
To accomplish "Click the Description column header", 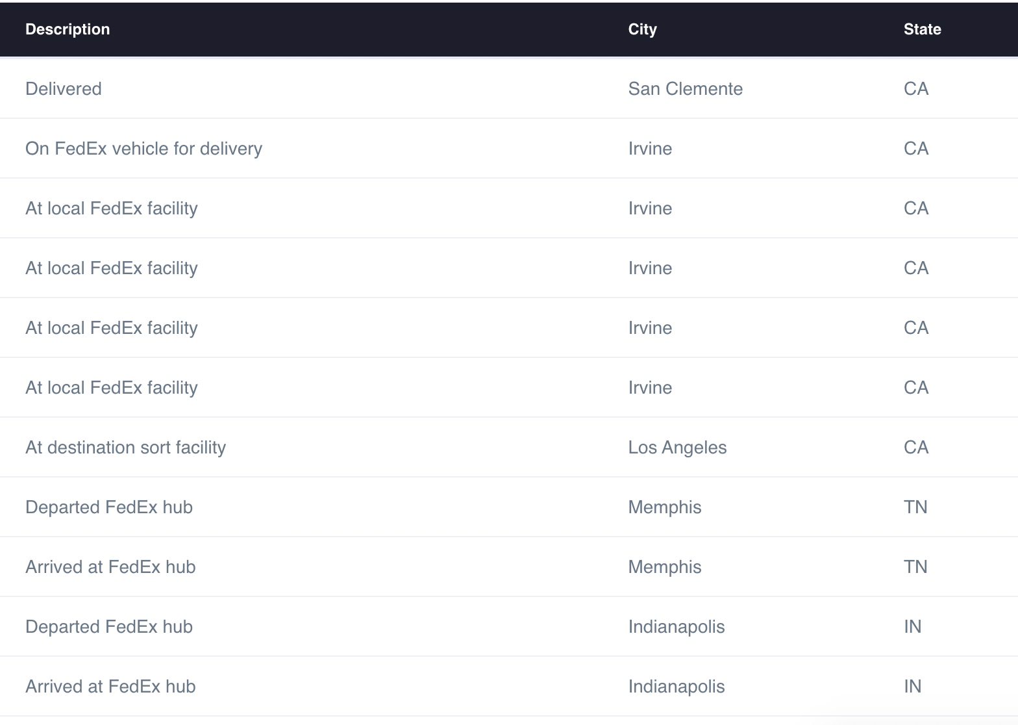I will coord(68,29).
